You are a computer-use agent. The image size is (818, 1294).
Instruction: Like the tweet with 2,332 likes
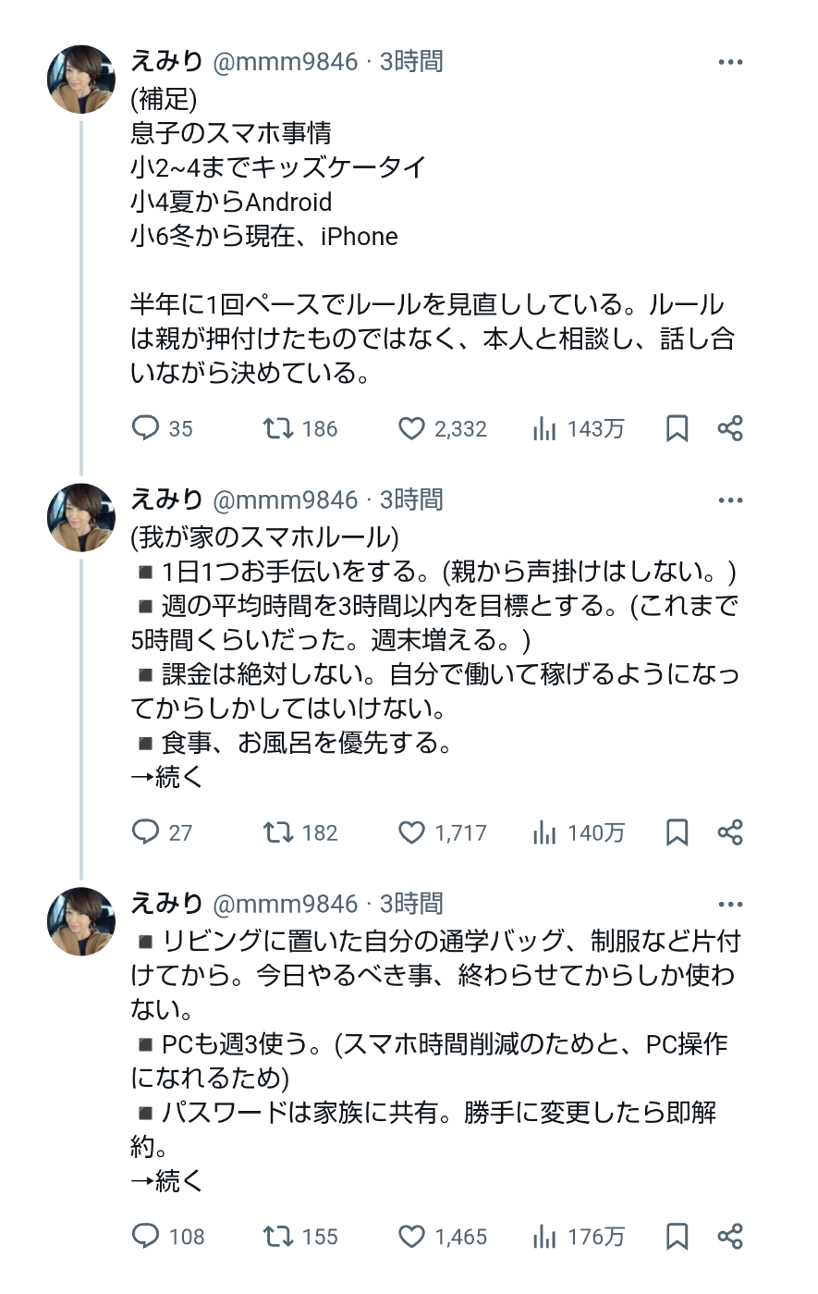[x=411, y=428]
